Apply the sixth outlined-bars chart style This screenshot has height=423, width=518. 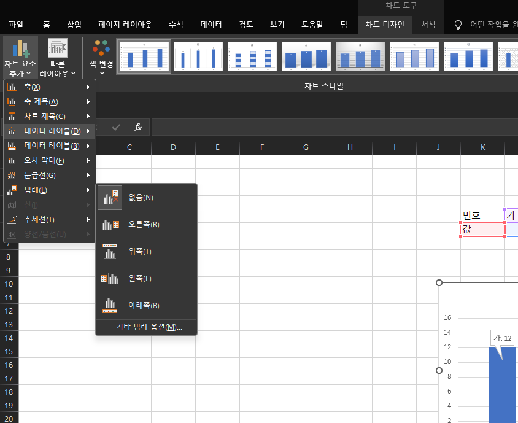pos(414,56)
